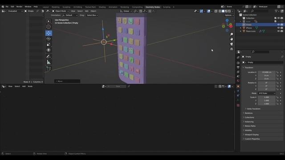
Task: Select the Add Cube tool in viewport toolbar
Action: point(49,68)
